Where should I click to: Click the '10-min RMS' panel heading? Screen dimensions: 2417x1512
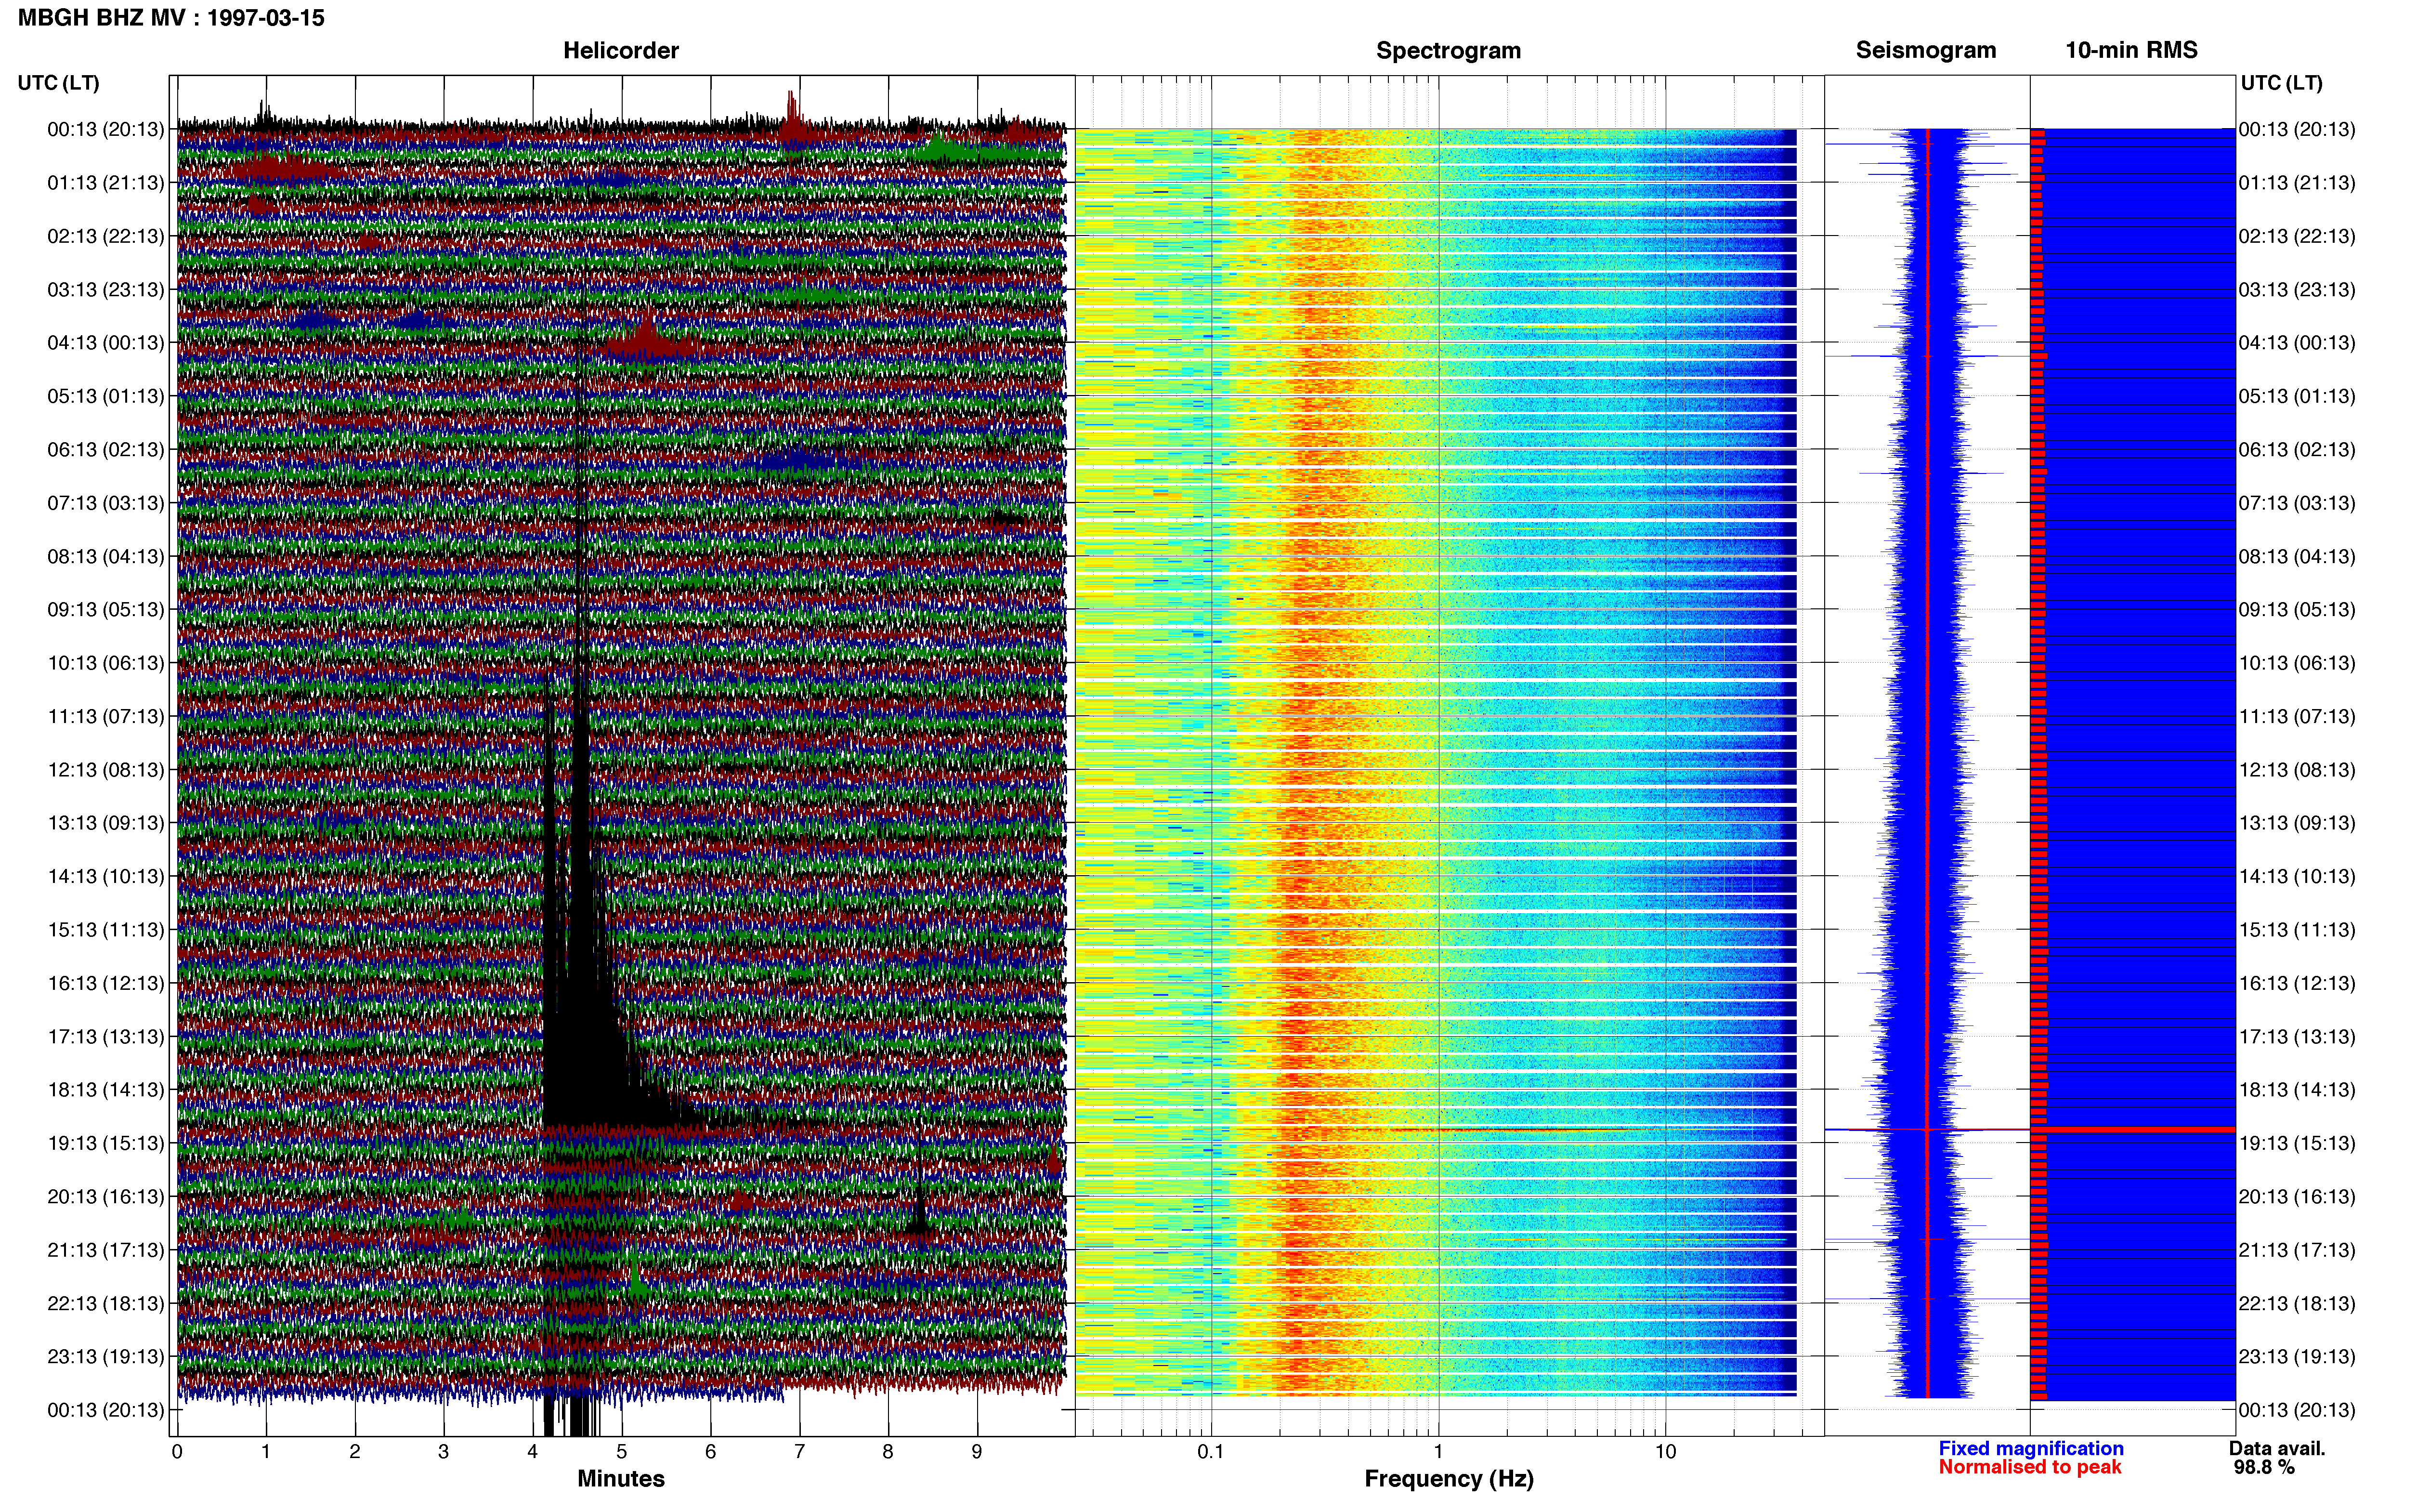pyautogui.click(x=2131, y=50)
